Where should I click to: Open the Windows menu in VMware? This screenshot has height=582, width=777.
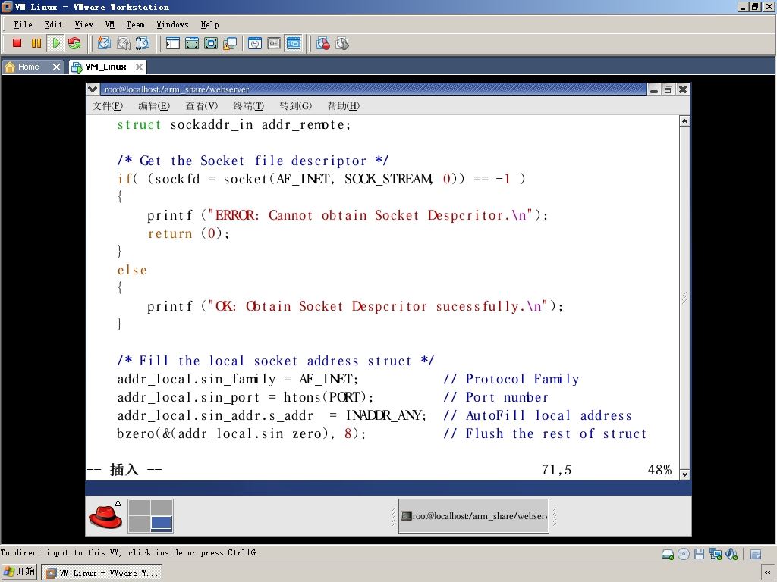(172, 25)
